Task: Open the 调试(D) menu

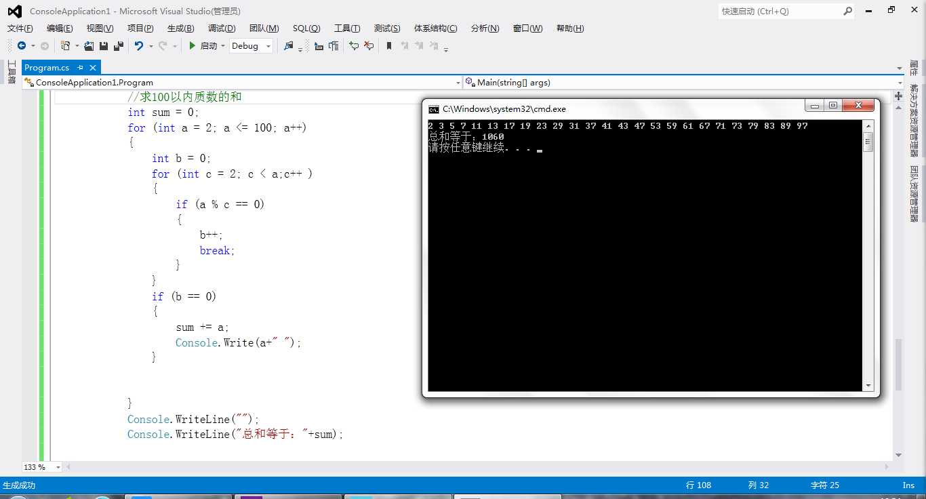Action: [x=222, y=28]
